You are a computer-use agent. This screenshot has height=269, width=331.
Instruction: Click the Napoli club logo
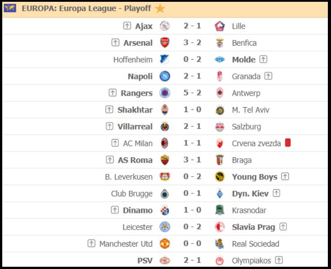165,76
